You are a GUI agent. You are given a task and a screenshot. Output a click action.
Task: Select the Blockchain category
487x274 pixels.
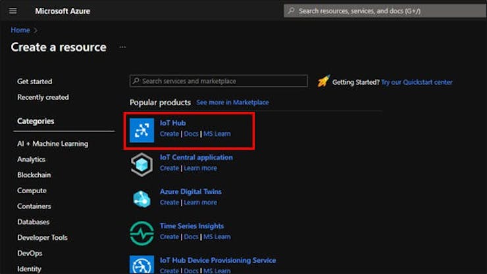pyautogui.click(x=34, y=175)
